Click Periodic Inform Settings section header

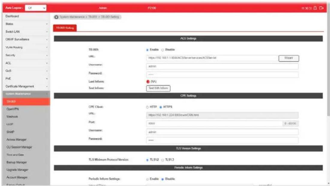tap(188, 168)
